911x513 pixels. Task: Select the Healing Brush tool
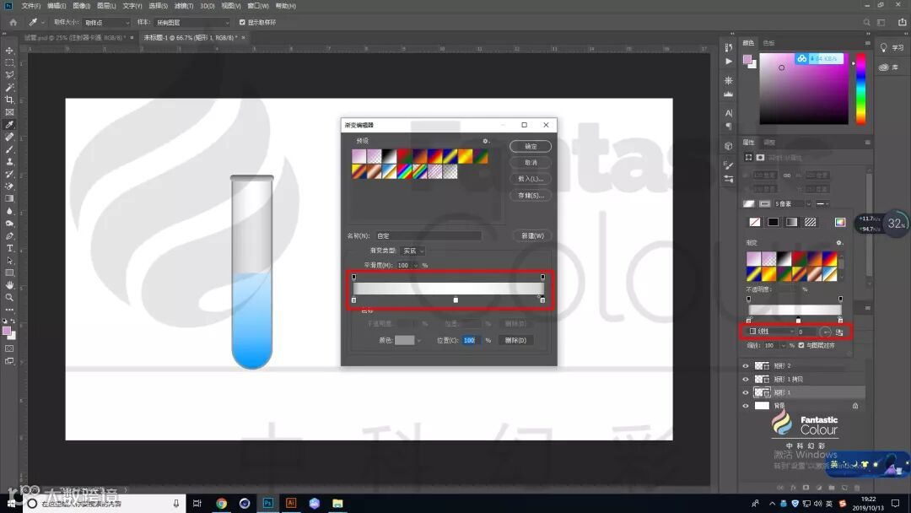coord(9,138)
